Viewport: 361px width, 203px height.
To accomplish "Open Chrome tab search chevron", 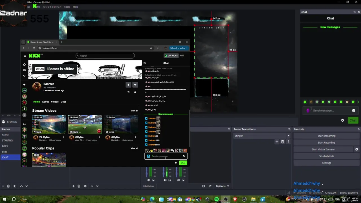I will click(23, 42).
